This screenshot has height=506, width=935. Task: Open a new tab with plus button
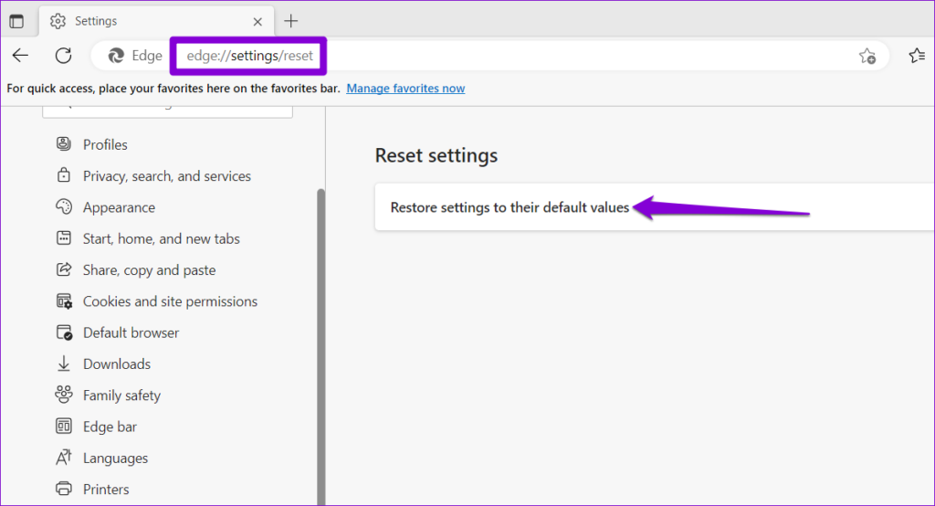click(291, 22)
